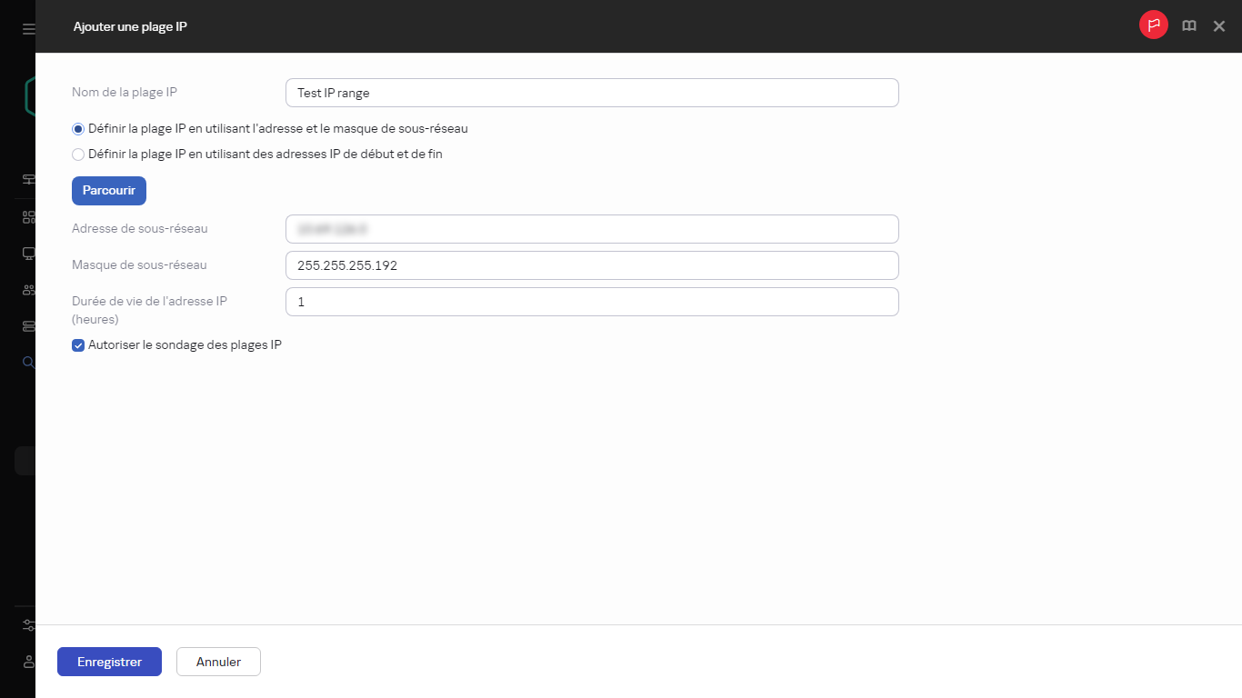The image size is (1242, 698).
Task: Open the sliders settings icon in the sidebar
Action: [x=28, y=625]
